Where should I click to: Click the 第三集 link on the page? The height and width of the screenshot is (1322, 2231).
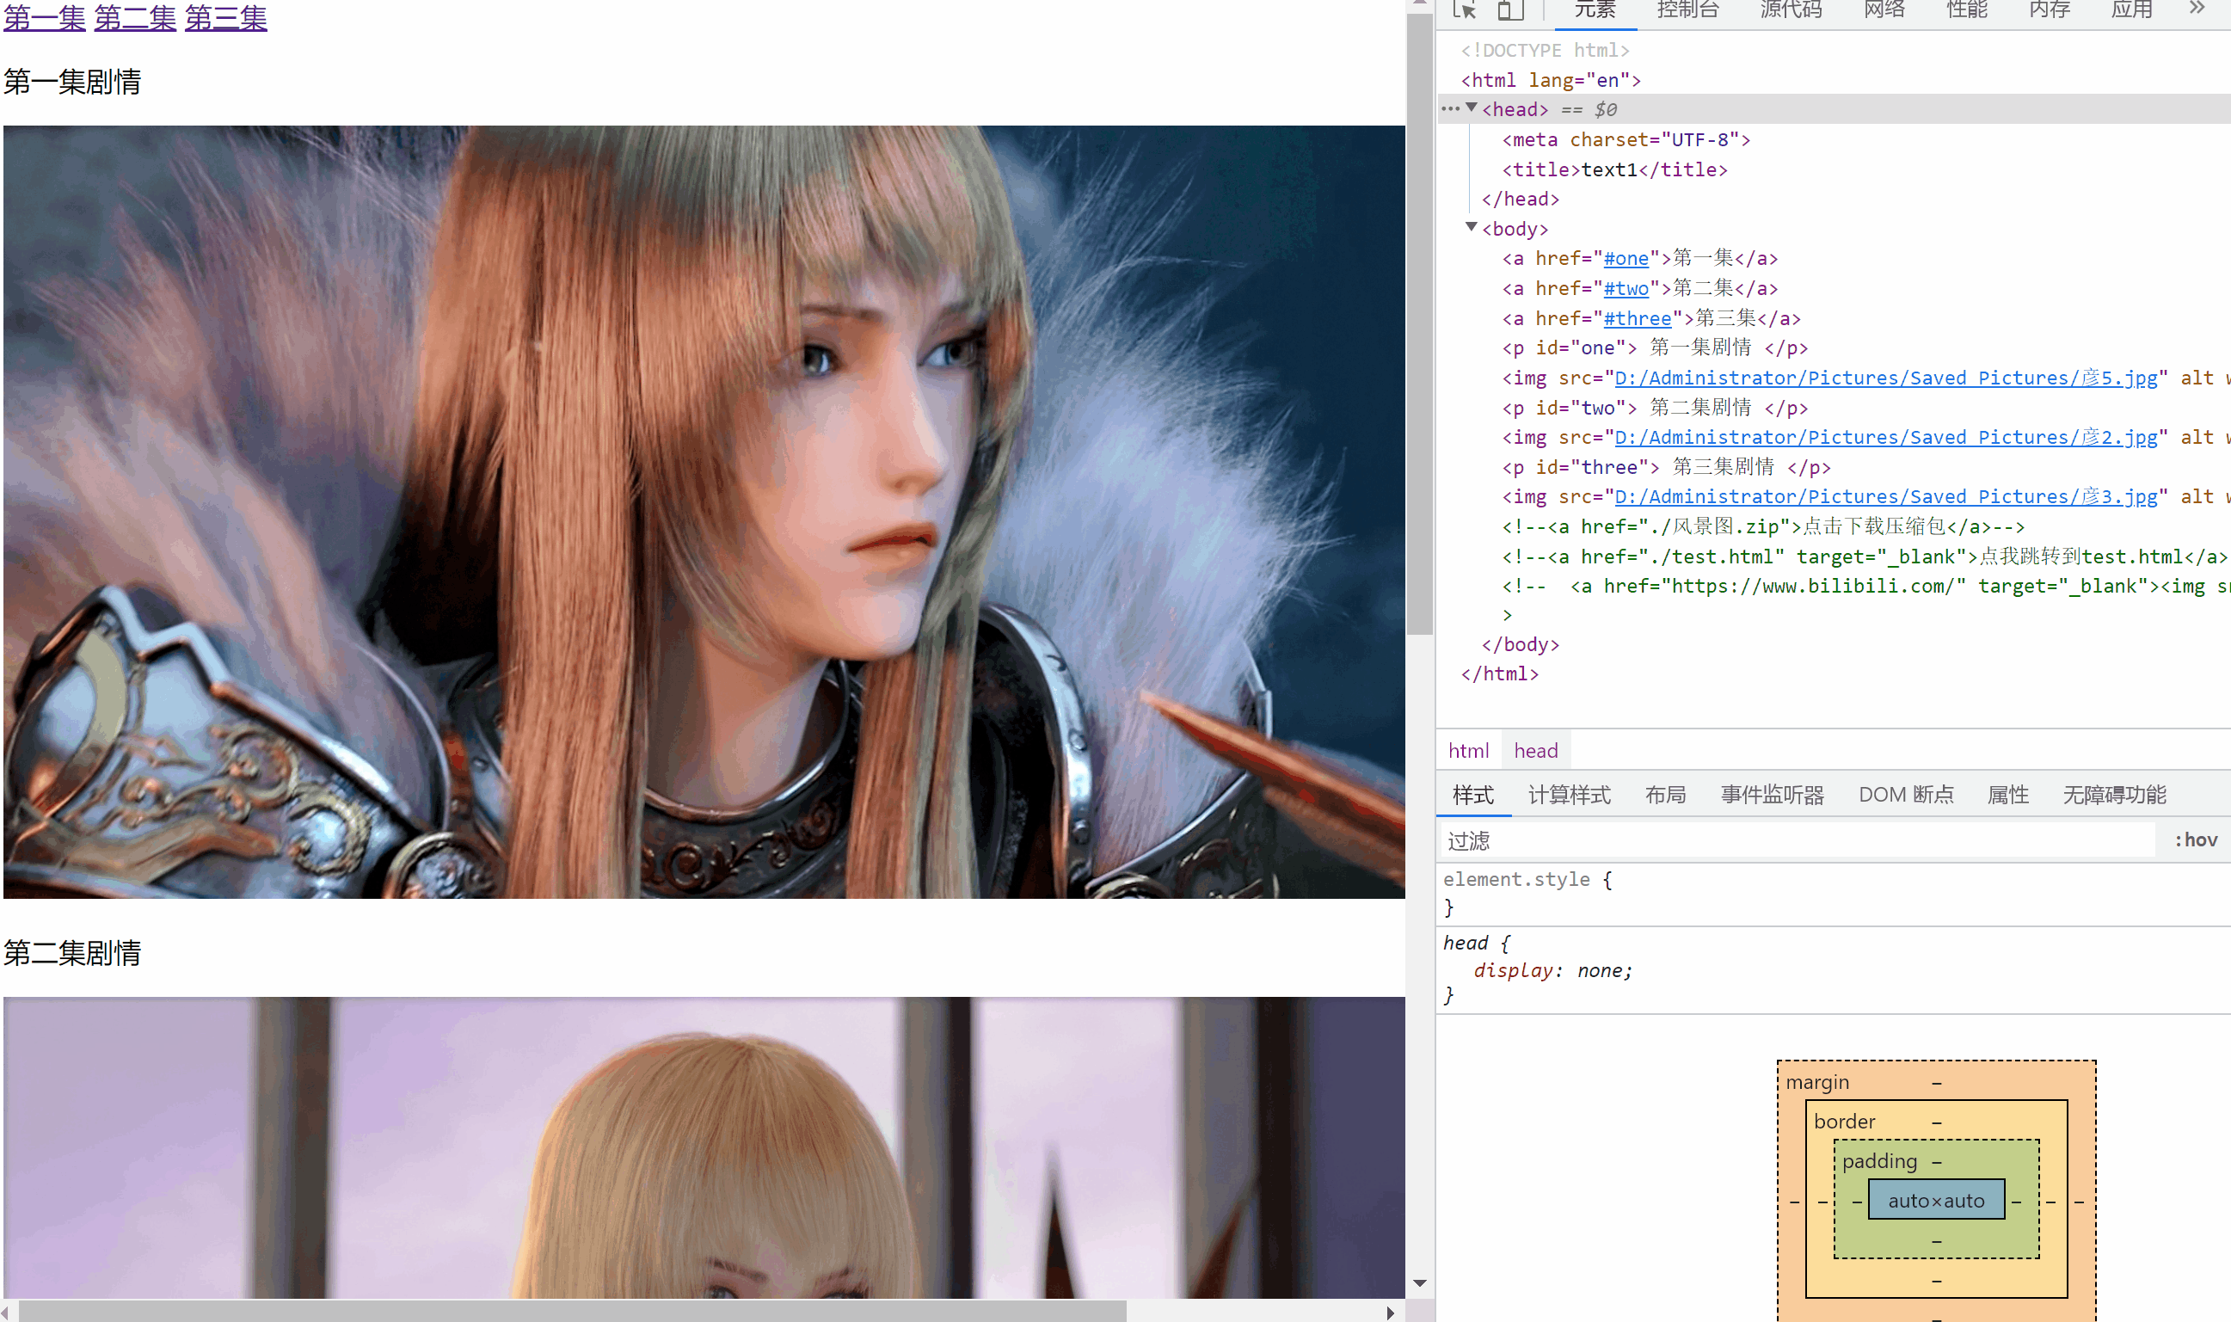click(226, 17)
